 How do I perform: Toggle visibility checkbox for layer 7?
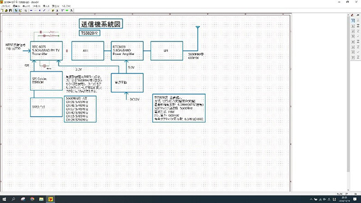coord(358,57)
